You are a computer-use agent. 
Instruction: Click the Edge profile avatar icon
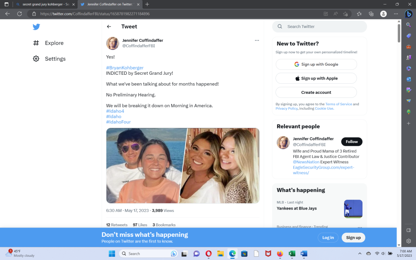[383, 14]
